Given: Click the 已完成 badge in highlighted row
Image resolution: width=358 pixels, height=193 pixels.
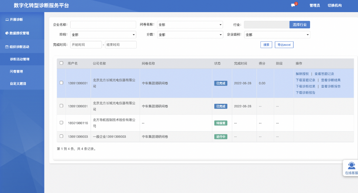Looking at the screenshot, I should [x=220, y=83].
